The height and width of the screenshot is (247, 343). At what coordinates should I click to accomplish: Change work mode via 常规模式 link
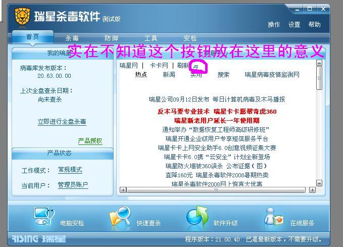(x=70, y=170)
